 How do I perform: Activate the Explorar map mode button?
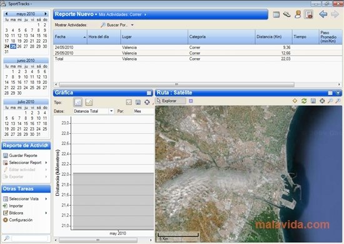[x=171, y=101]
